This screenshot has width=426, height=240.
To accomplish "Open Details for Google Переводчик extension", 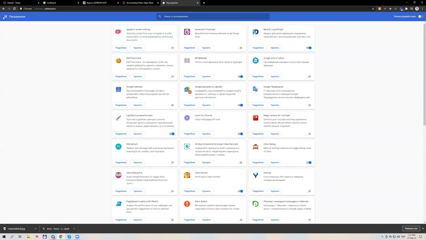I will [x=258, y=105].
